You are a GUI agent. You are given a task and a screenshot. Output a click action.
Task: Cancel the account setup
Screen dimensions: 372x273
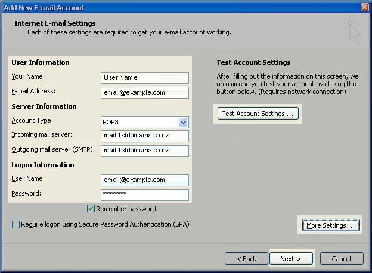[x=342, y=259]
